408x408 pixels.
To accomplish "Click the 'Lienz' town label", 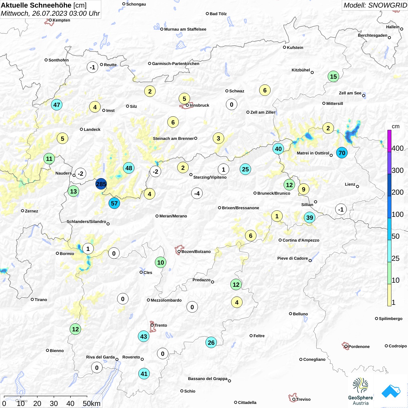I will point(350,184).
